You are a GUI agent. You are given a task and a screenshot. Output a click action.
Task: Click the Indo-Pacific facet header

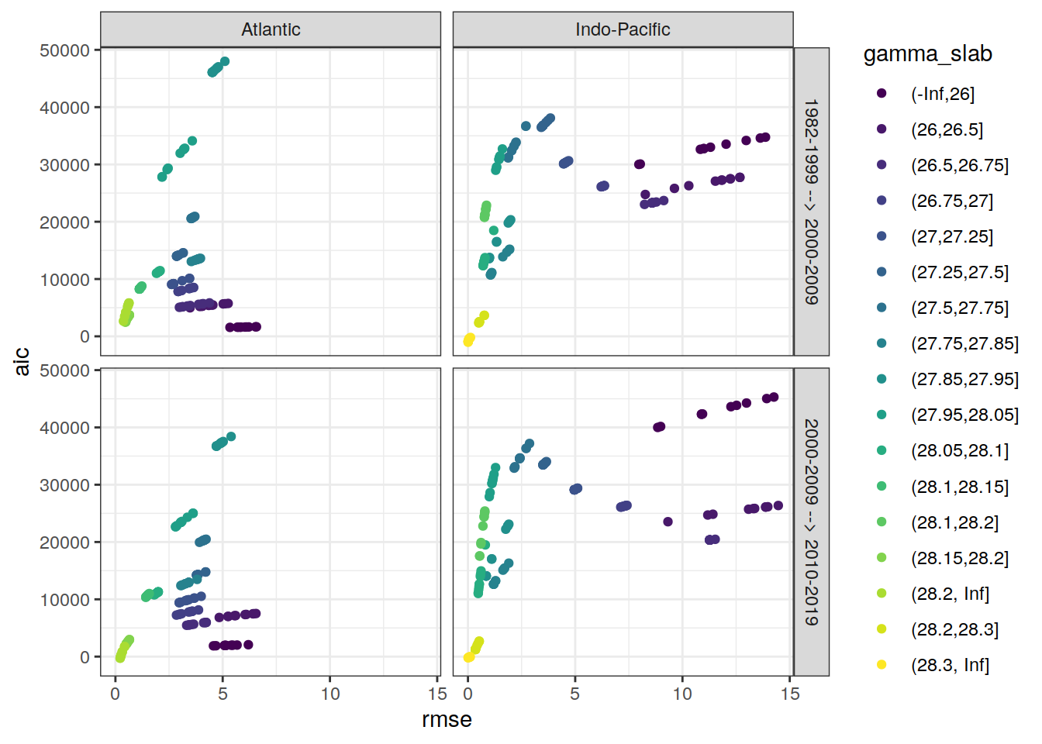tap(623, 29)
